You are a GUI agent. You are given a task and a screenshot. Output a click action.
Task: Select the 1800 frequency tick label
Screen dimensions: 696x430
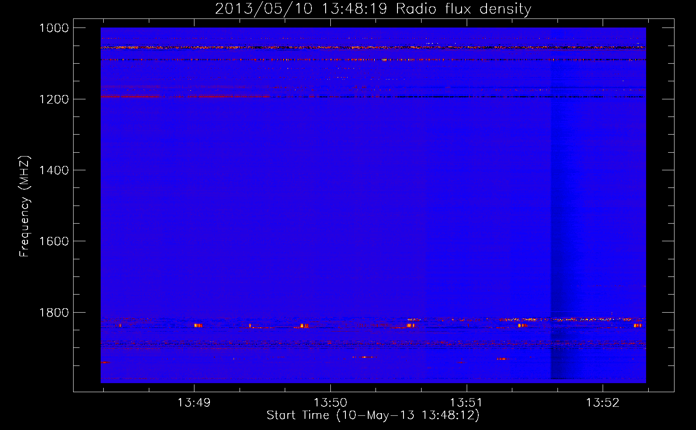pos(54,313)
